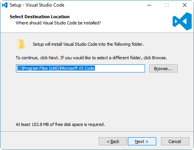Close the Setup window with X
Screen dimensions: 194x150
click(x=185, y=5)
